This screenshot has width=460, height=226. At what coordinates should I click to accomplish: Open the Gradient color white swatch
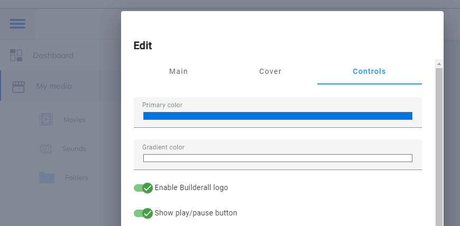(x=278, y=158)
